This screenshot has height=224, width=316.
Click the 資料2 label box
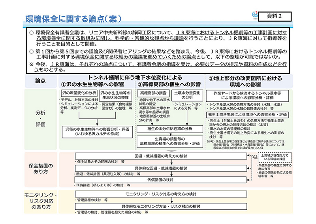275,16
